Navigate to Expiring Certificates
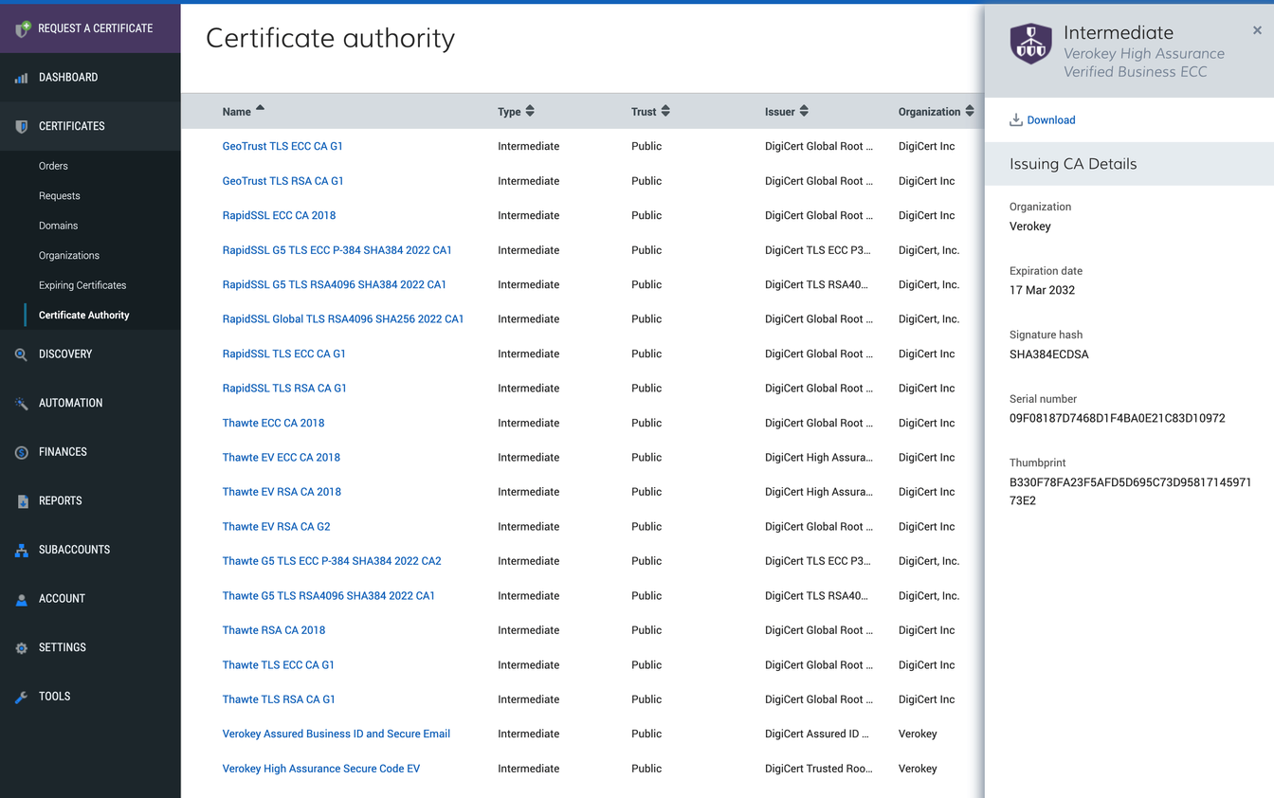 click(x=83, y=284)
